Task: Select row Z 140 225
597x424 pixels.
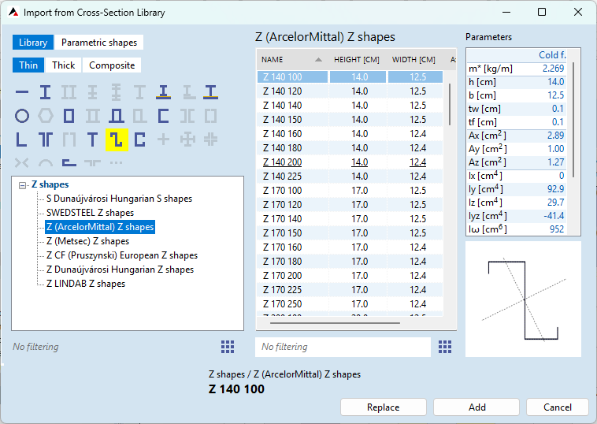Action: point(350,176)
